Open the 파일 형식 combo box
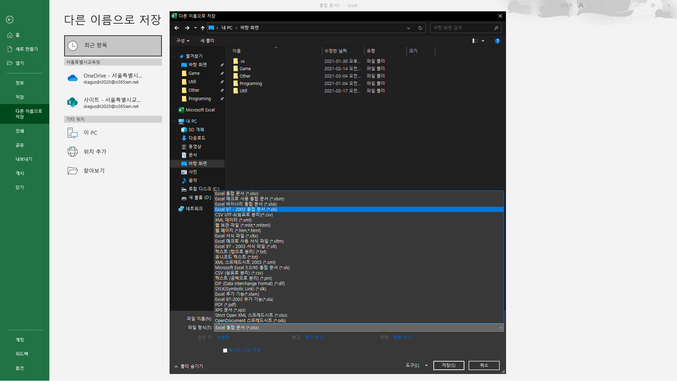677x381 pixels. pos(359,328)
